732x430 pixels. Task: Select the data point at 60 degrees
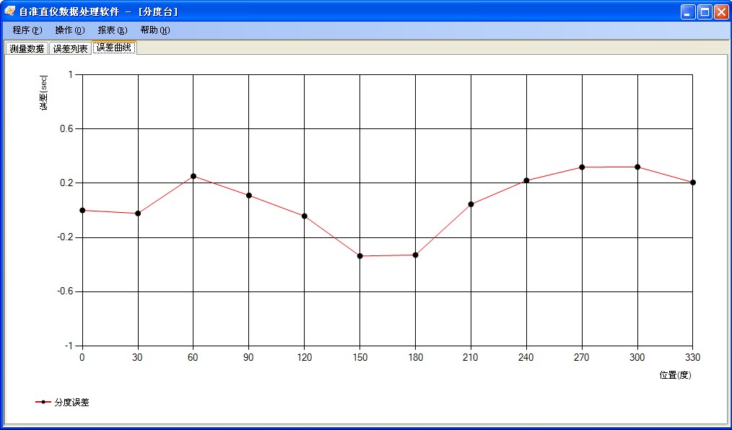tap(193, 176)
